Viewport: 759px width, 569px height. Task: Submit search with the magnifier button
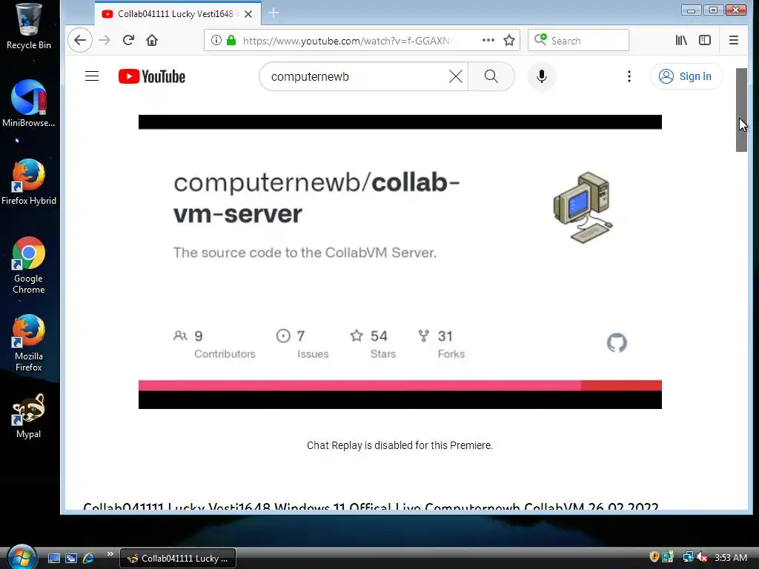(x=491, y=76)
